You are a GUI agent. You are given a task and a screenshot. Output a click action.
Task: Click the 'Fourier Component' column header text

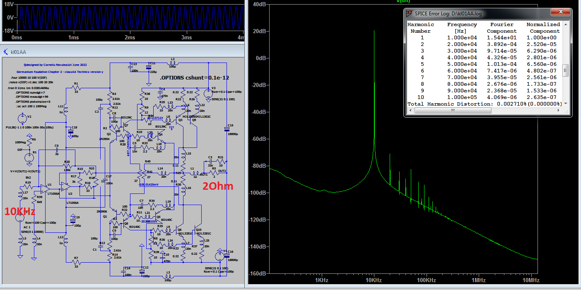tap(501, 28)
